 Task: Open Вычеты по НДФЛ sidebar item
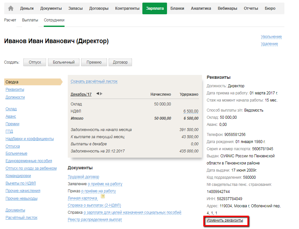[20, 183]
